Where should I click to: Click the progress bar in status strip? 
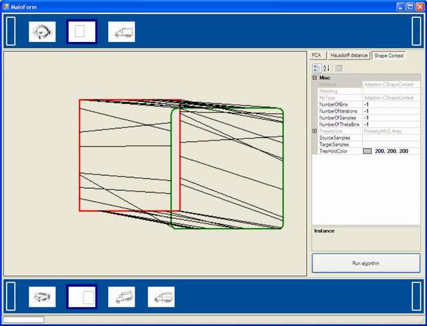pos(23,319)
